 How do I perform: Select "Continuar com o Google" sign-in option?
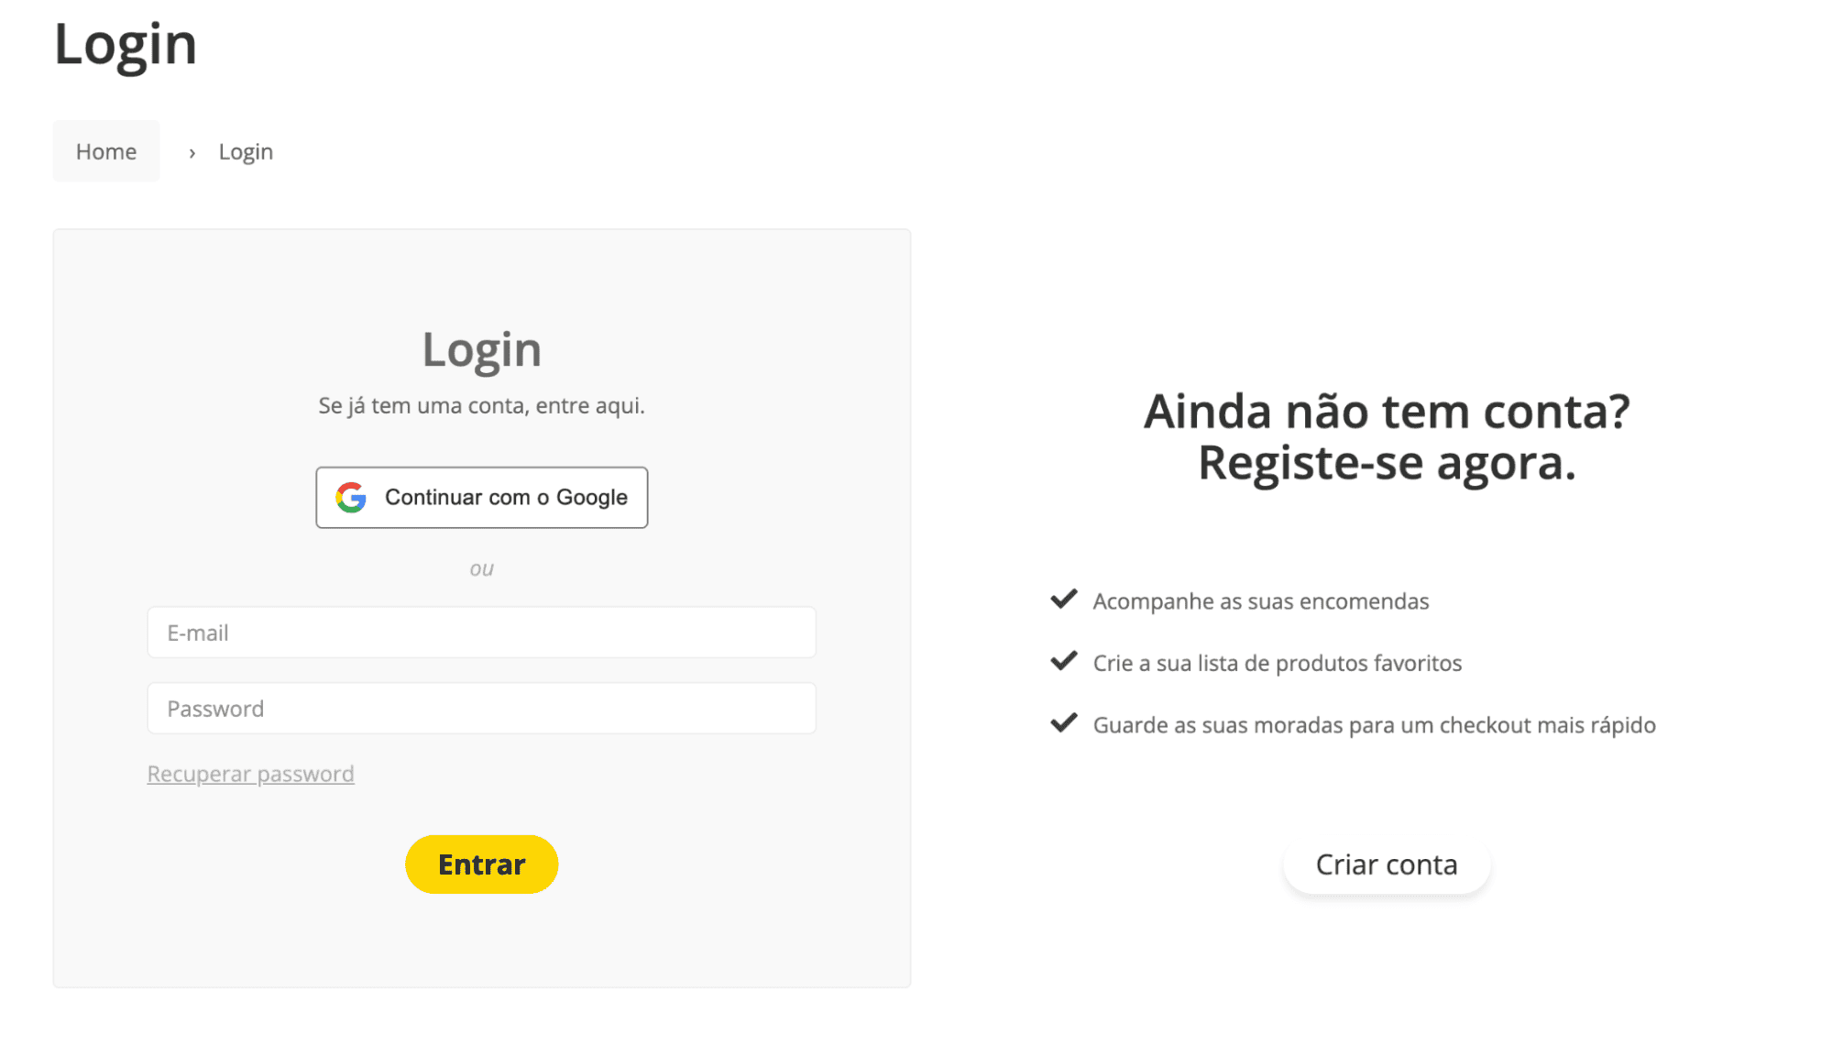tap(481, 497)
